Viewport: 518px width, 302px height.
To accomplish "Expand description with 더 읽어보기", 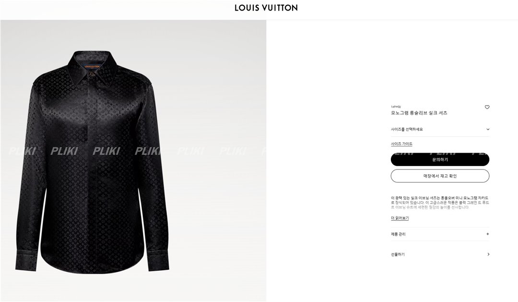I will [x=400, y=218].
